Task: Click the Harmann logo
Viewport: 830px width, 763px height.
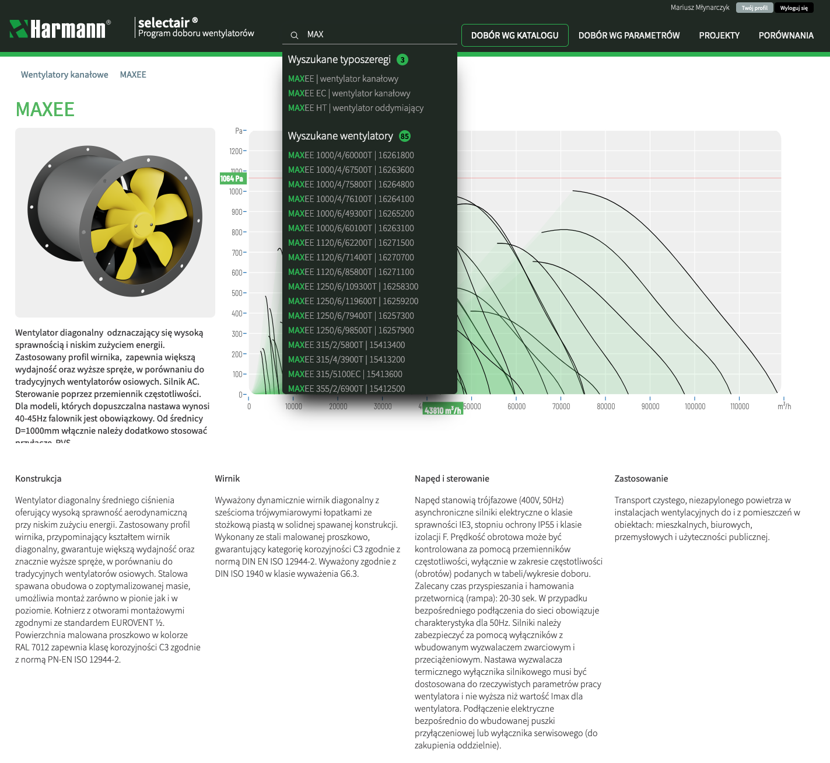Action: (x=60, y=29)
